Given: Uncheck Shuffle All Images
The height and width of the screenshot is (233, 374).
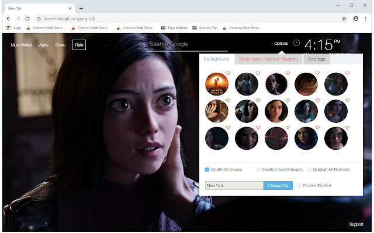Looking at the screenshot, I should point(207,170).
